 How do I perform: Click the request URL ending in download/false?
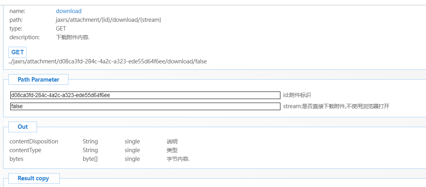click(x=108, y=61)
